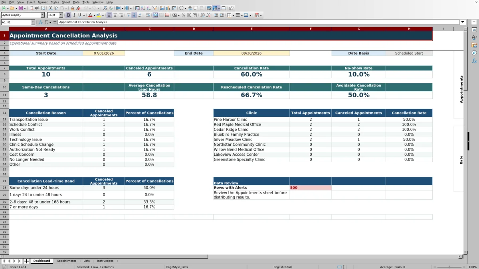Screen dimensions: 479x269
Task: Open the Format menu
Action: (43, 2)
